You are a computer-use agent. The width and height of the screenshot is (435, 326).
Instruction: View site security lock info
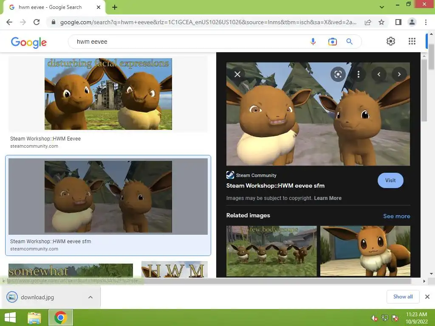pos(54,22)
